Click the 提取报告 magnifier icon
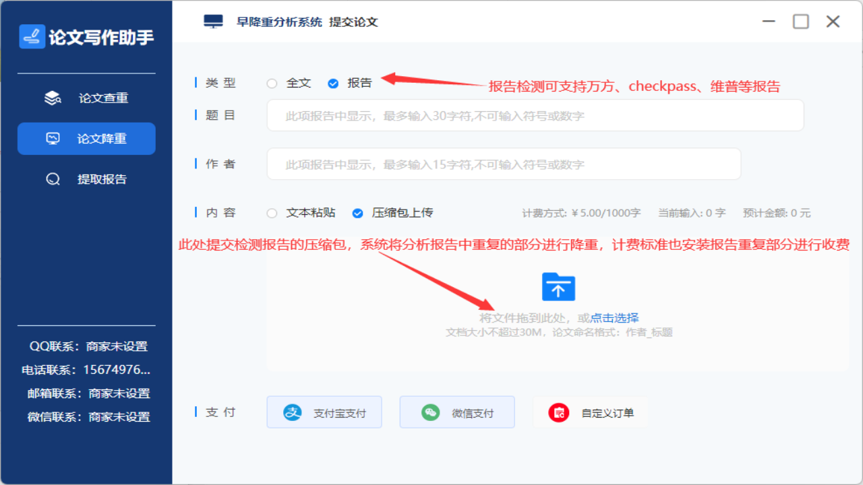The image size is (863, 485). point(53,179)
